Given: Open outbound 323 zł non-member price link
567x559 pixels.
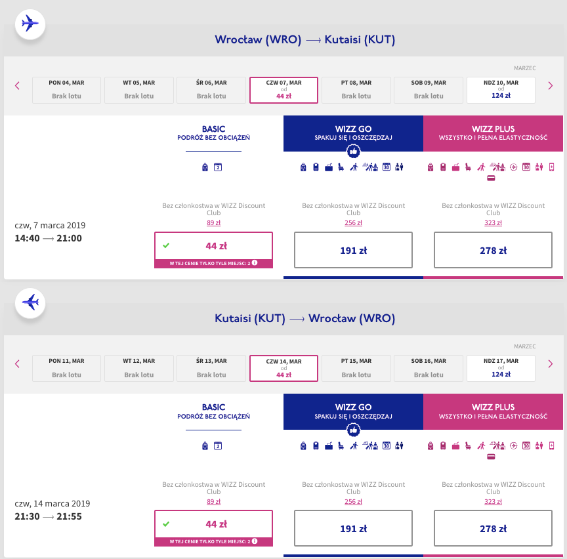Looking at the screenshot, I should pos(493,222).
